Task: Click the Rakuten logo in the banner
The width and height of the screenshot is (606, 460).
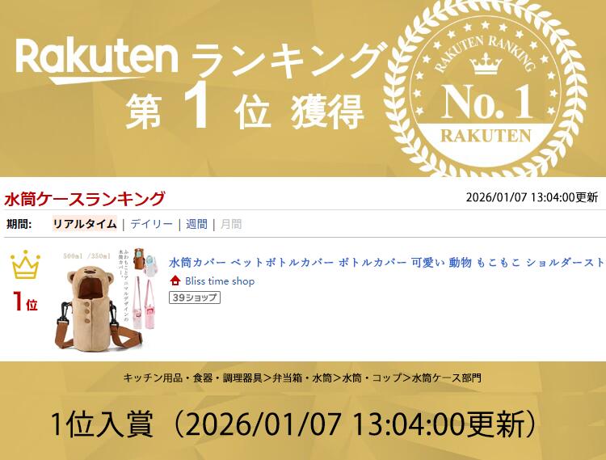Action: tap(97, 61)
